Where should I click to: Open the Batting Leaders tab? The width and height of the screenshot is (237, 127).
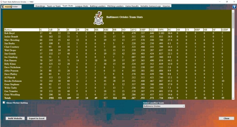click(98, 6)
